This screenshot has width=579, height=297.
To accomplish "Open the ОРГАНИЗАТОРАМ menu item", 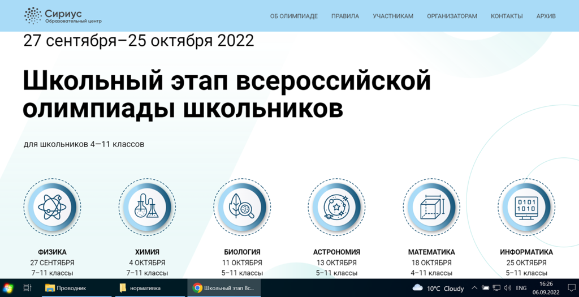I will [x=452, y=16].
